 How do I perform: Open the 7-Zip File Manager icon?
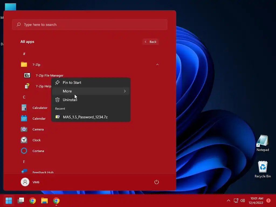[27, 75]
